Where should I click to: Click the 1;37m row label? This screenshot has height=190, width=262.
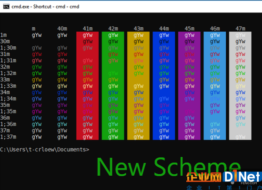[x=8, y=137]
